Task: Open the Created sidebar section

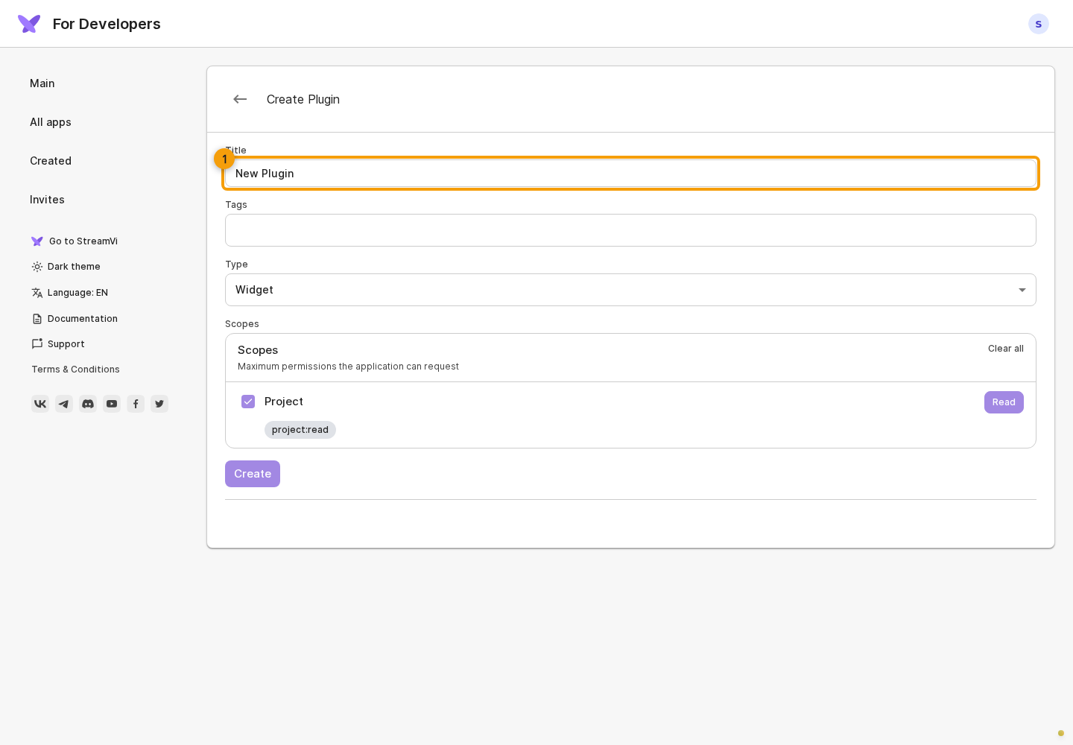Action: (x=51, y=161)
